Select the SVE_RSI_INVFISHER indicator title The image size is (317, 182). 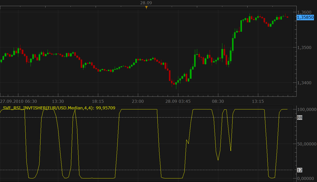59,108
